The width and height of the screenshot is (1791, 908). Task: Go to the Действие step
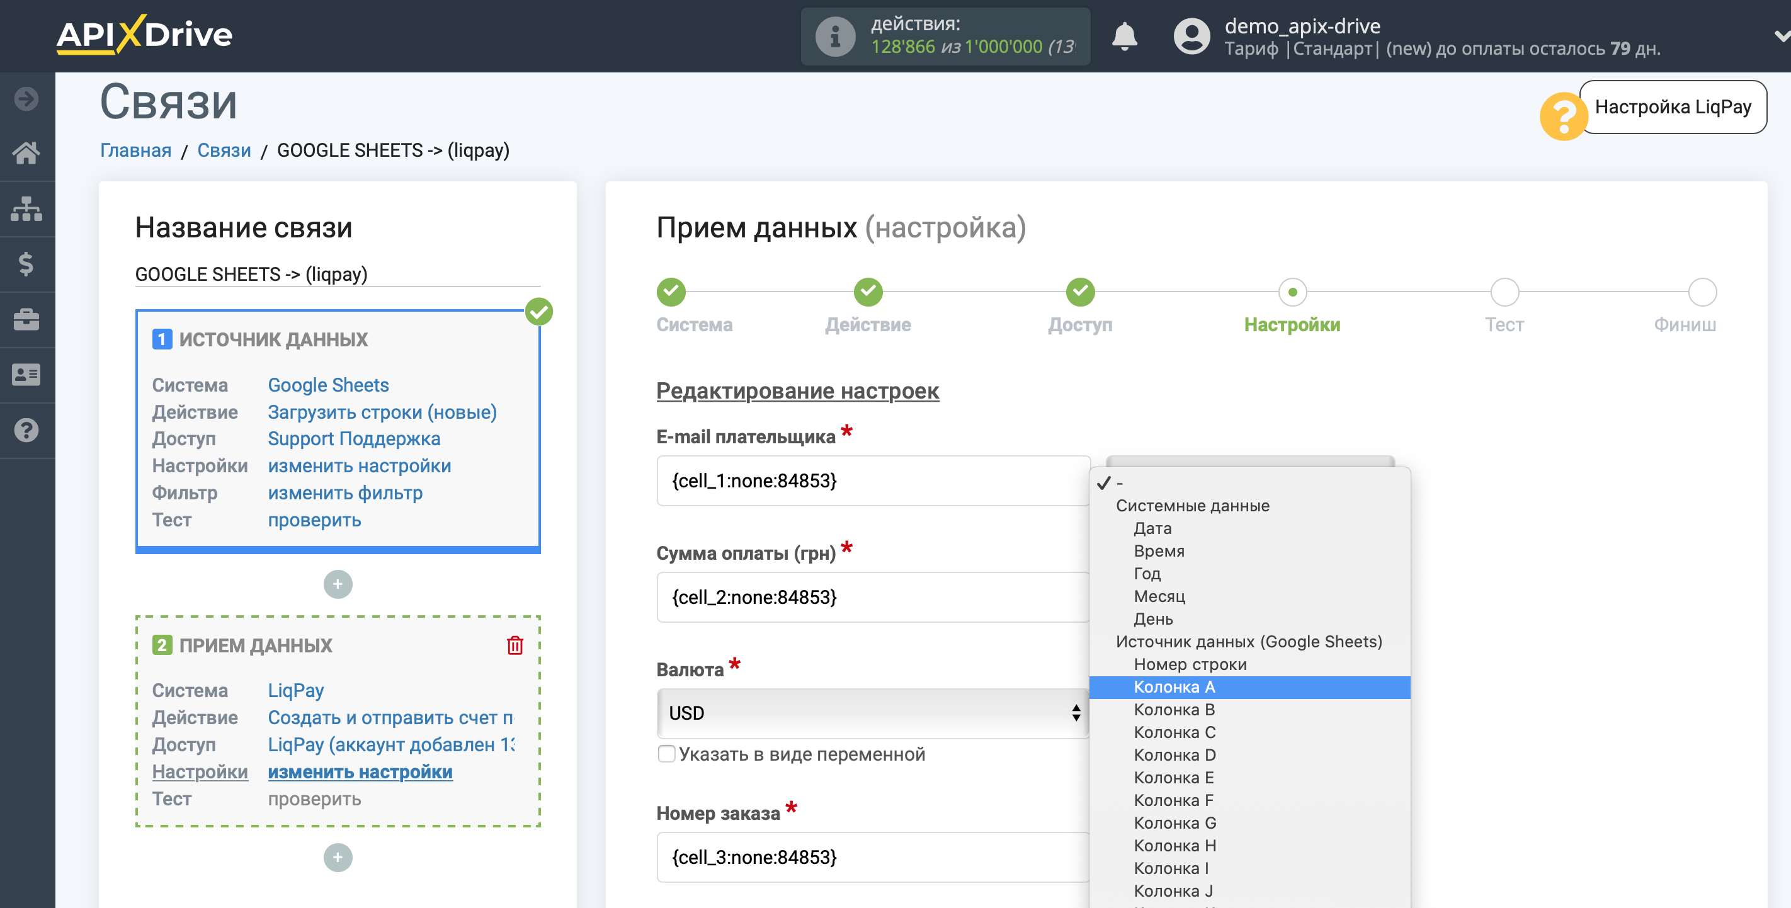tap(868, 293)
